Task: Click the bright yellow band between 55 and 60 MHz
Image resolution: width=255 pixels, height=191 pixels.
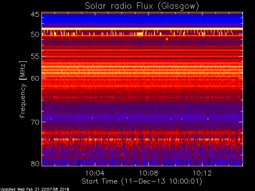Action: (142, 68)
